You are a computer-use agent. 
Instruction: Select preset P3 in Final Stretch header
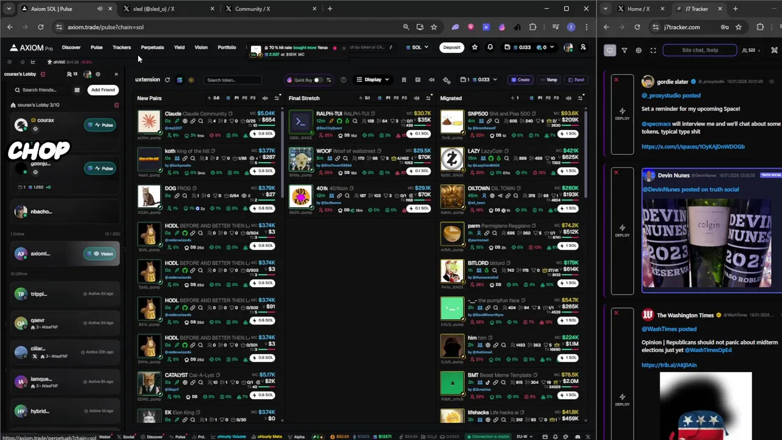pos(404,98)
